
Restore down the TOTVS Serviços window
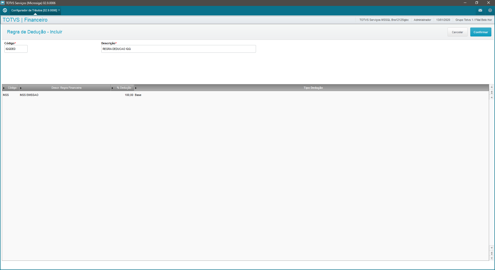pos(477,3)
